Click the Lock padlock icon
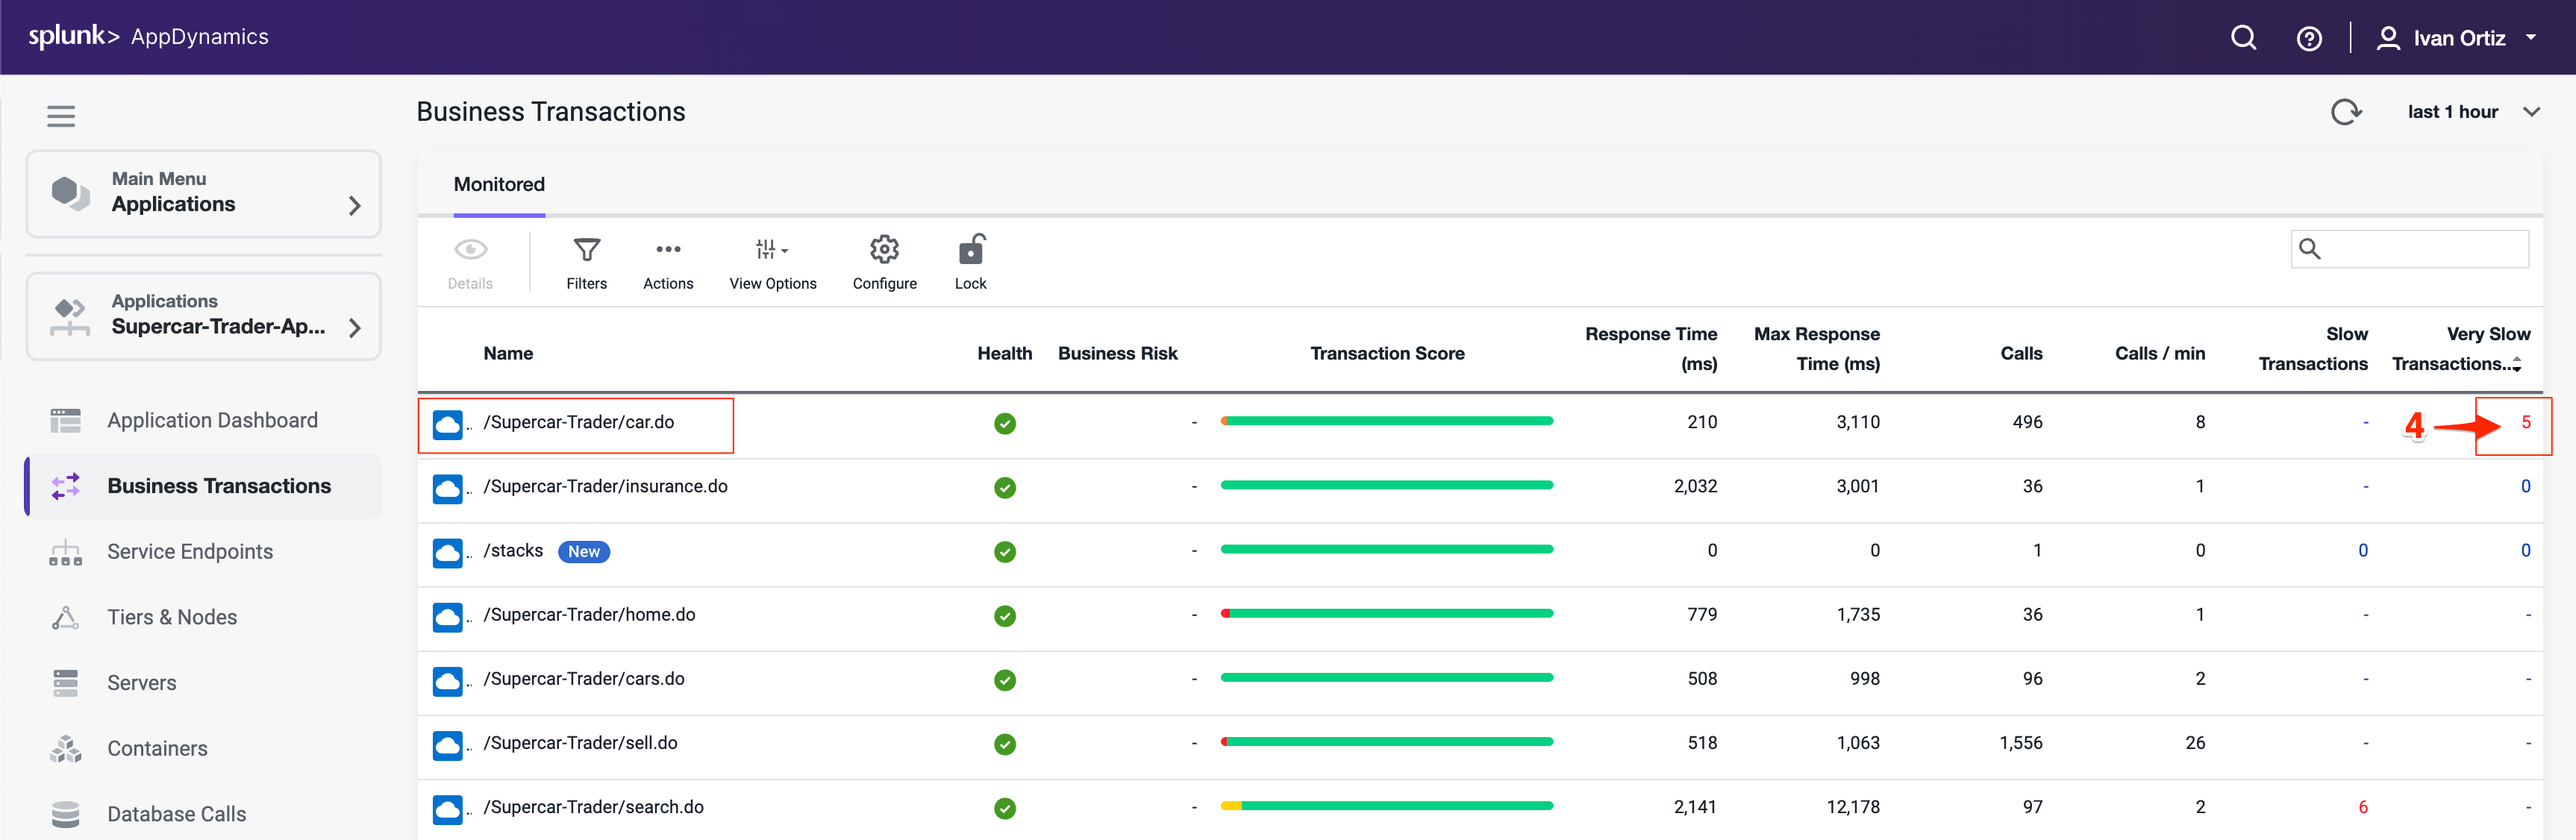Image resolution: width=2576 pixels, height=840 pixels. click(970, 250)
